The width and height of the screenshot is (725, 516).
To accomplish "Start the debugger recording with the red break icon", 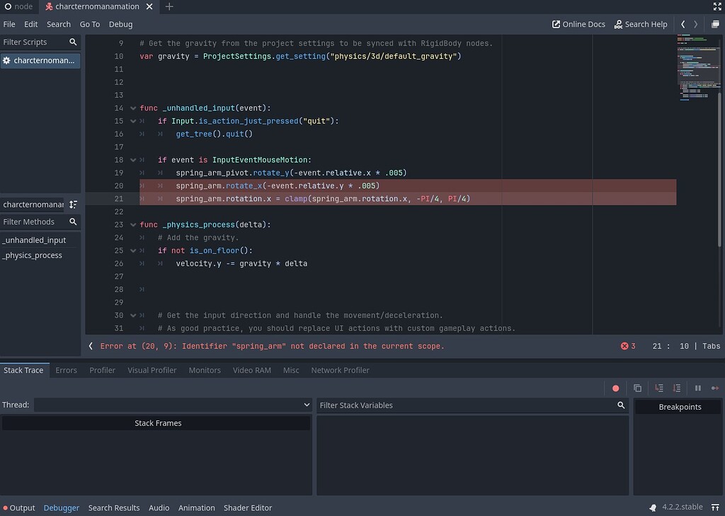I will pos(616,388).
